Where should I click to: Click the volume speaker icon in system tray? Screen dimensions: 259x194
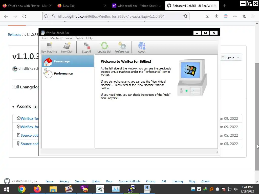click(x=236, y=189)
